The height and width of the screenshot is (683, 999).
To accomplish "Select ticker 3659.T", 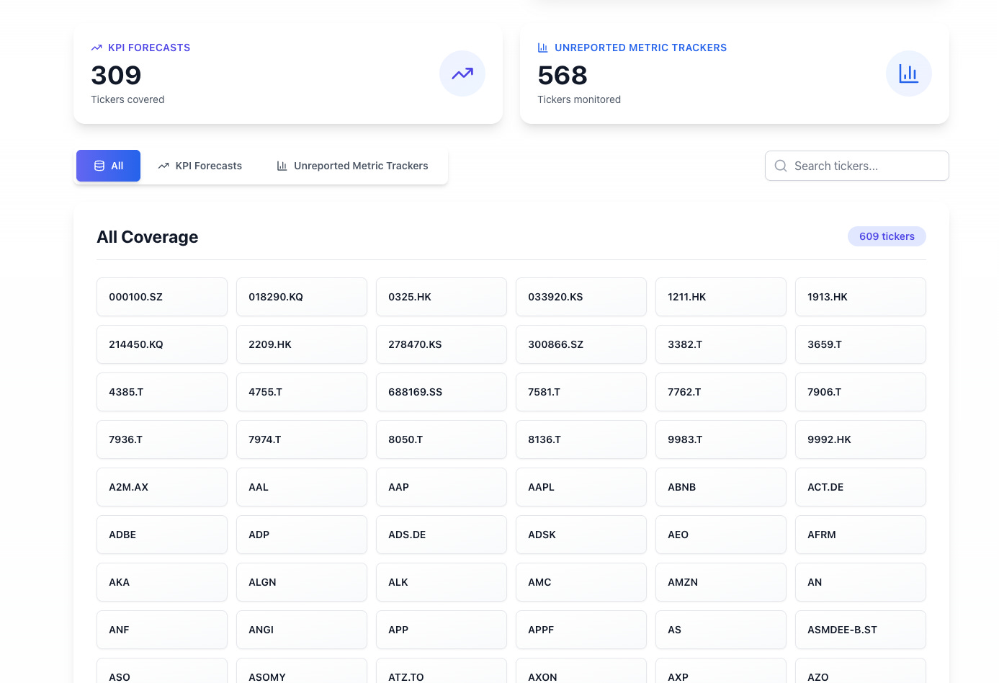I will (x=861, y=344).
